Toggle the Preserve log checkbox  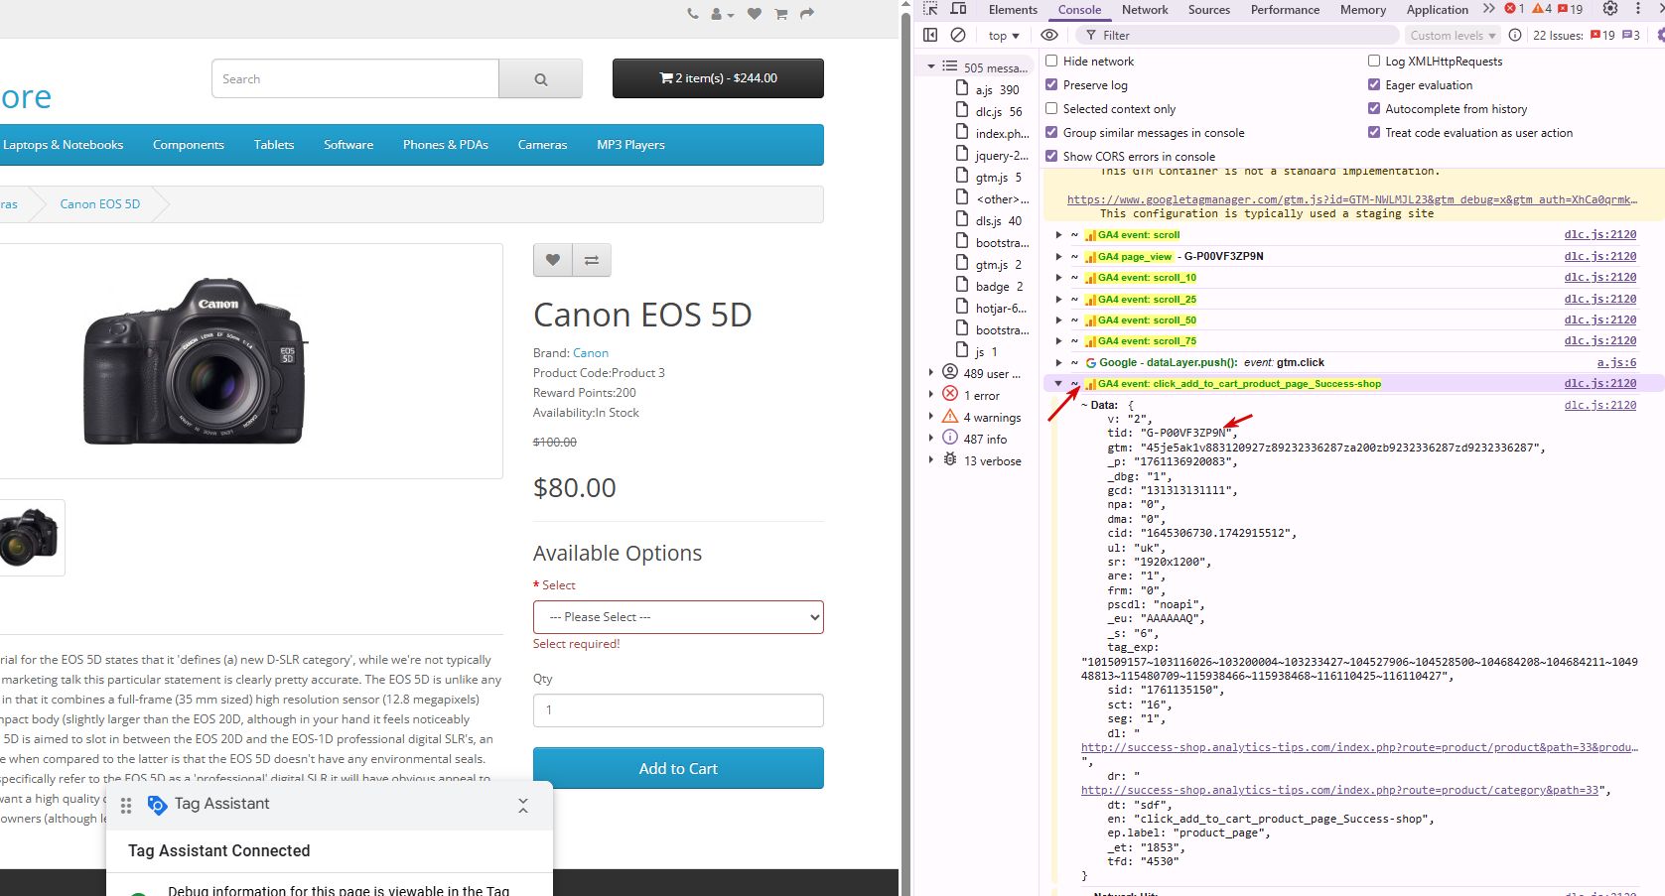(x=1051, y=85)
